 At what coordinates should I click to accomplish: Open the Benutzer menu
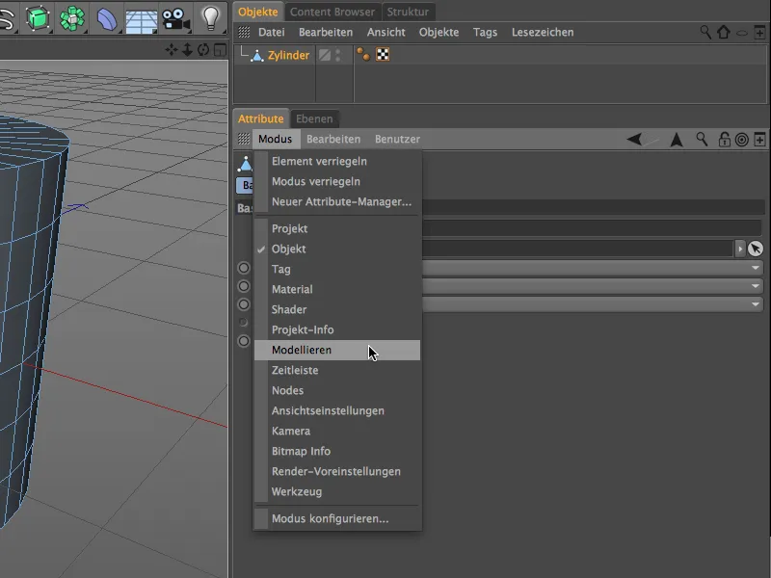point(397,139)
